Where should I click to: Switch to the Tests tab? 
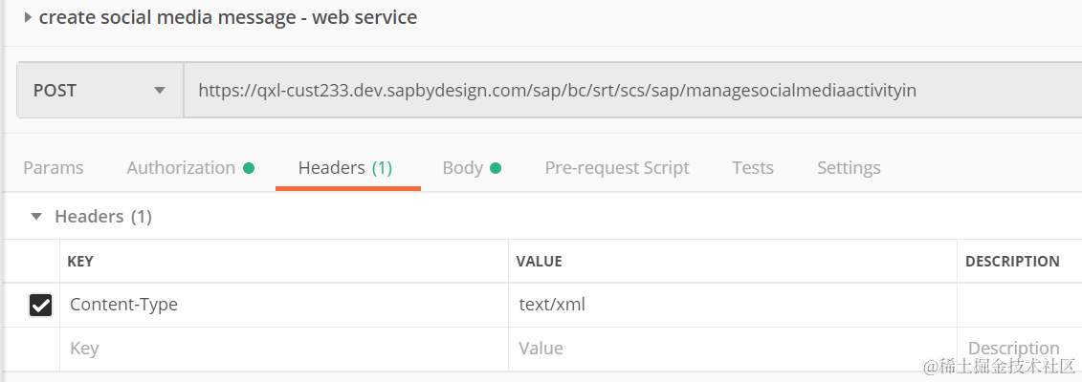click(x=753, y=168)
